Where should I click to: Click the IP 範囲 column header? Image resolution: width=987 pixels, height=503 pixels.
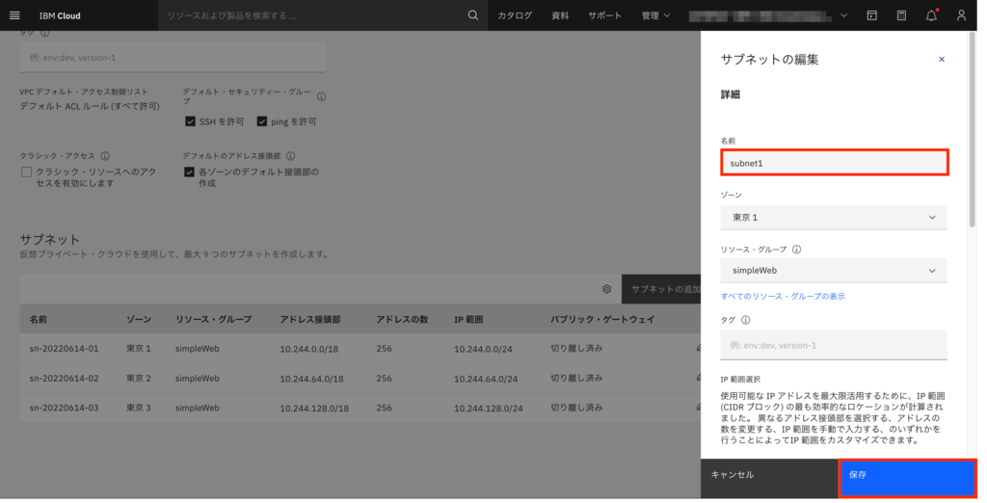[468, 319]
